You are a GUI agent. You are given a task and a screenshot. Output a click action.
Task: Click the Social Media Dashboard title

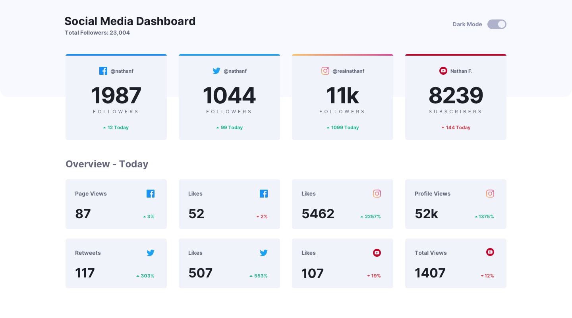[x=130, y=21]
